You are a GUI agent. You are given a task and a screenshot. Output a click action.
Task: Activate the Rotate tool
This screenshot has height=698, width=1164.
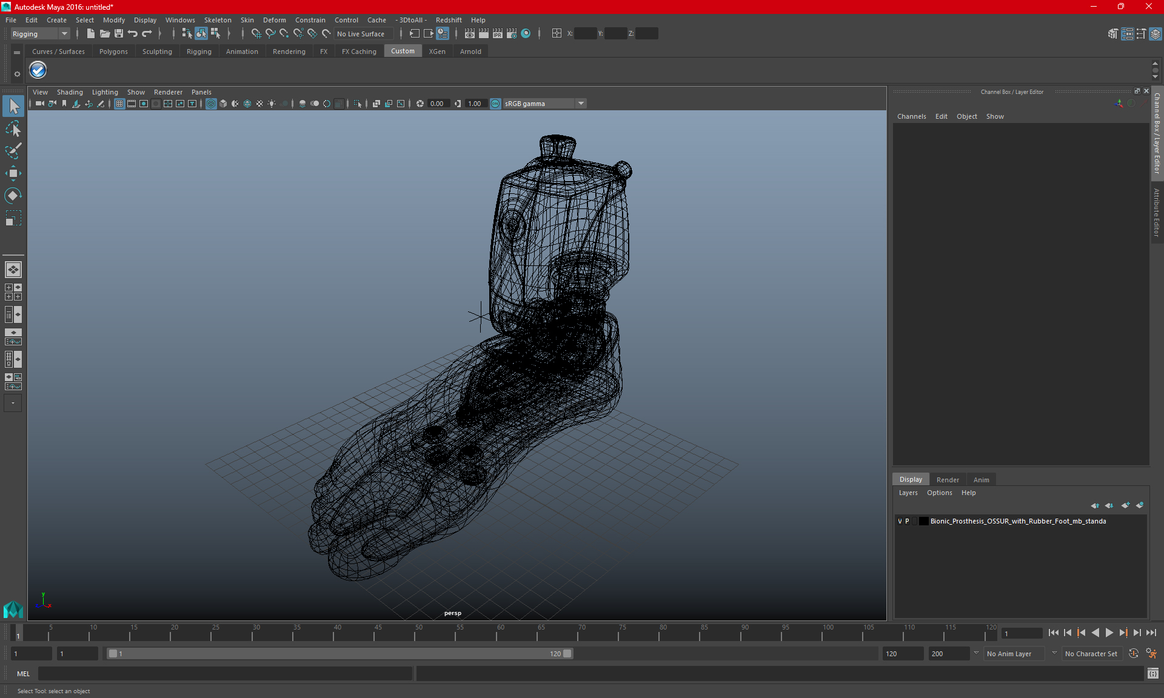click(x=13, y=196)
